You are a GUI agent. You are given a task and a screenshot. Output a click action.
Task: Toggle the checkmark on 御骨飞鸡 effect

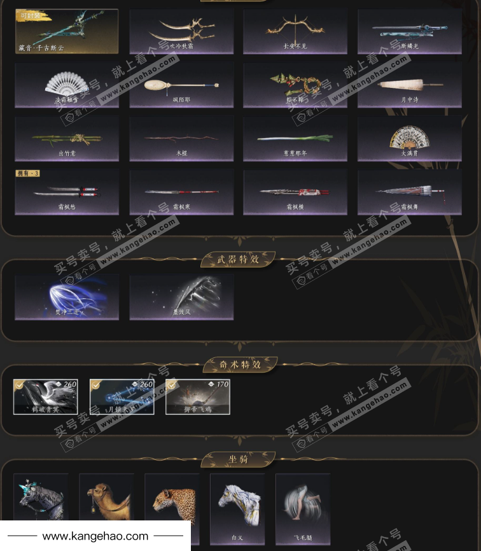(x=171, y=385)
